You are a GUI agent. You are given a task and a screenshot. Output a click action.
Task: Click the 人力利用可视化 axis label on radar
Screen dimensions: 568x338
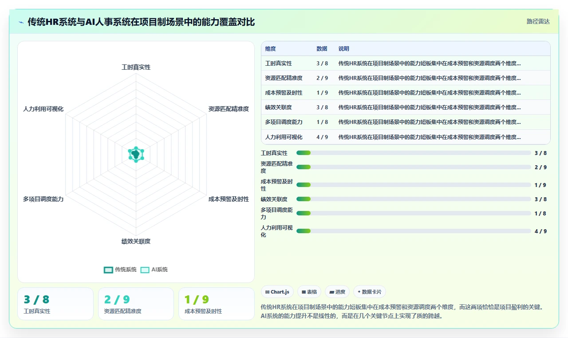(x=43, y=109)
